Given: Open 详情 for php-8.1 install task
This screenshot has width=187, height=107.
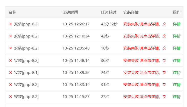Looking at the screenshot, I should [x=176, y=73].
